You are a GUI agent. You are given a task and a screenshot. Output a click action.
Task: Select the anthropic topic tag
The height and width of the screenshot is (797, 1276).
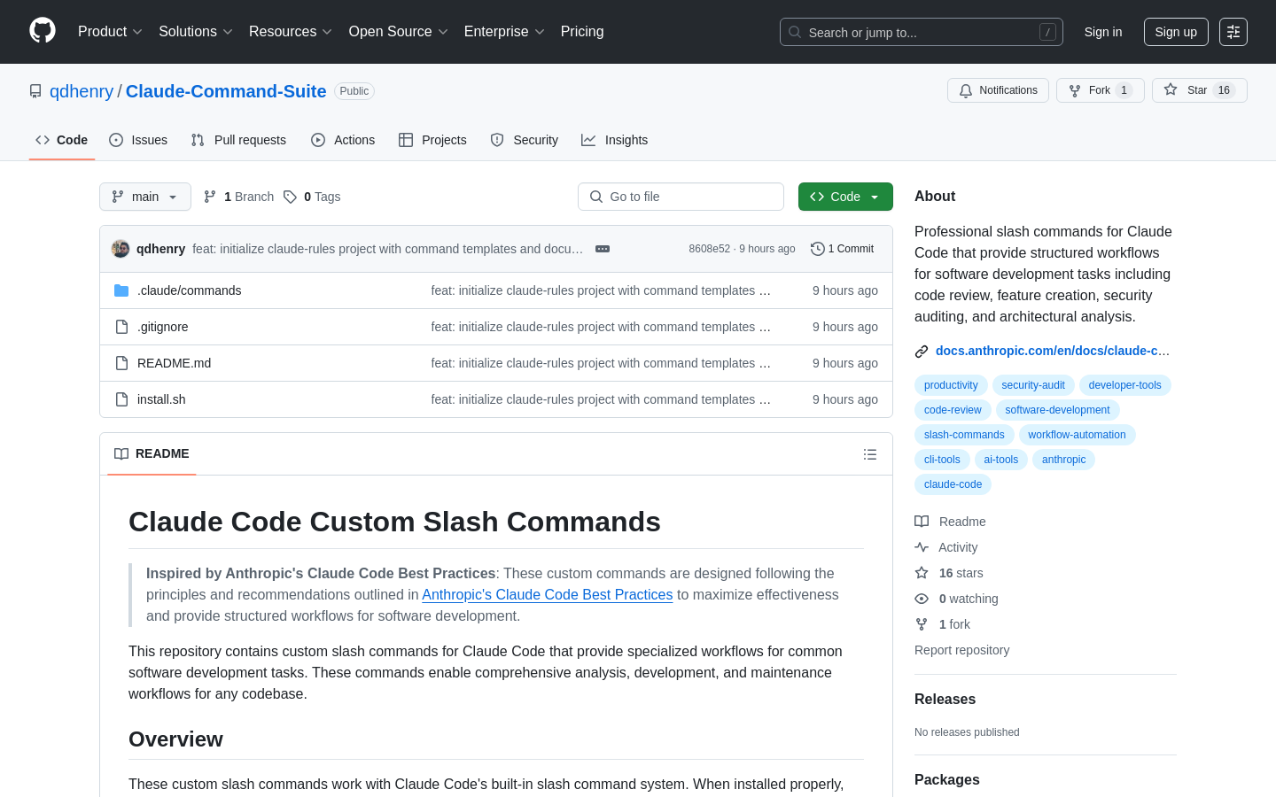(1063, 460)
